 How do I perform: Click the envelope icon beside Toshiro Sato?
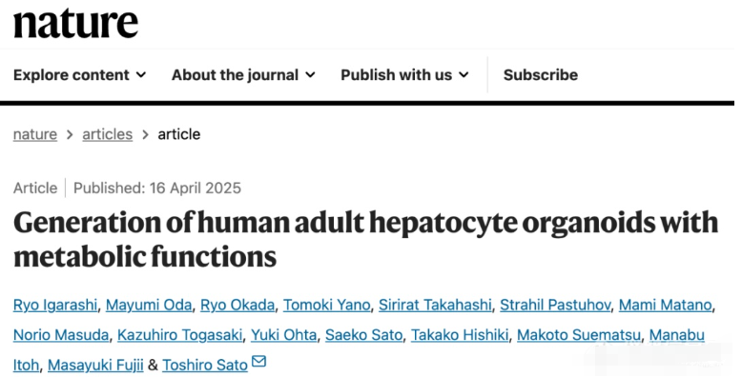(258, 362)
